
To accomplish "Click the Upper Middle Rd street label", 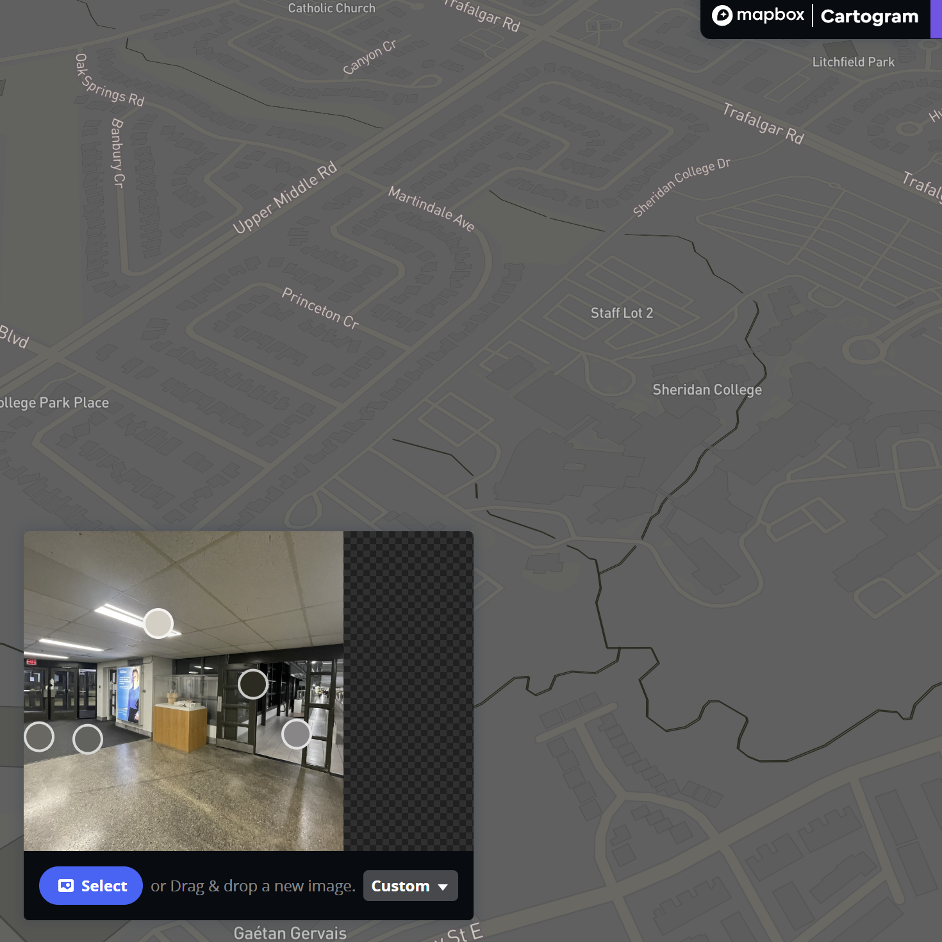I will click(x=285, y=198).
